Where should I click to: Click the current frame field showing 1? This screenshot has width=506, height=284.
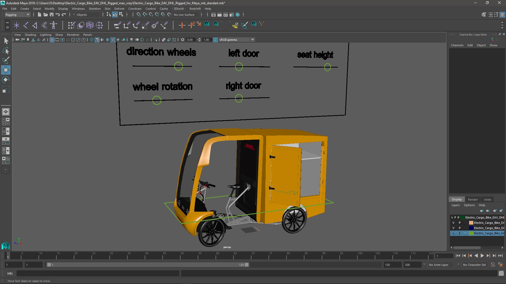pos(444,256)
